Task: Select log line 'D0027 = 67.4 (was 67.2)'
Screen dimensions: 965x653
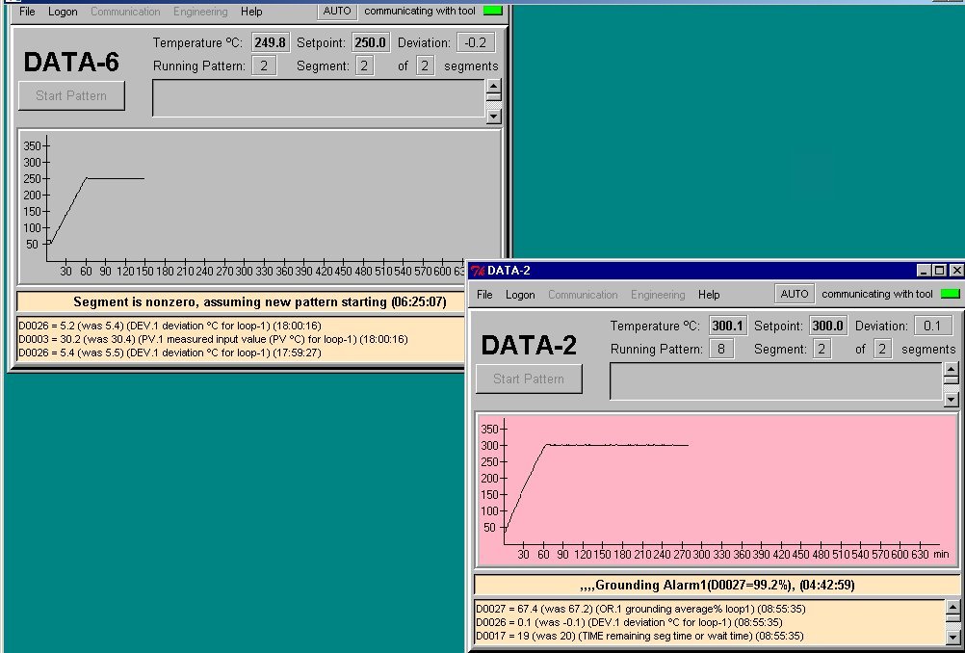Action: point(640,609)
